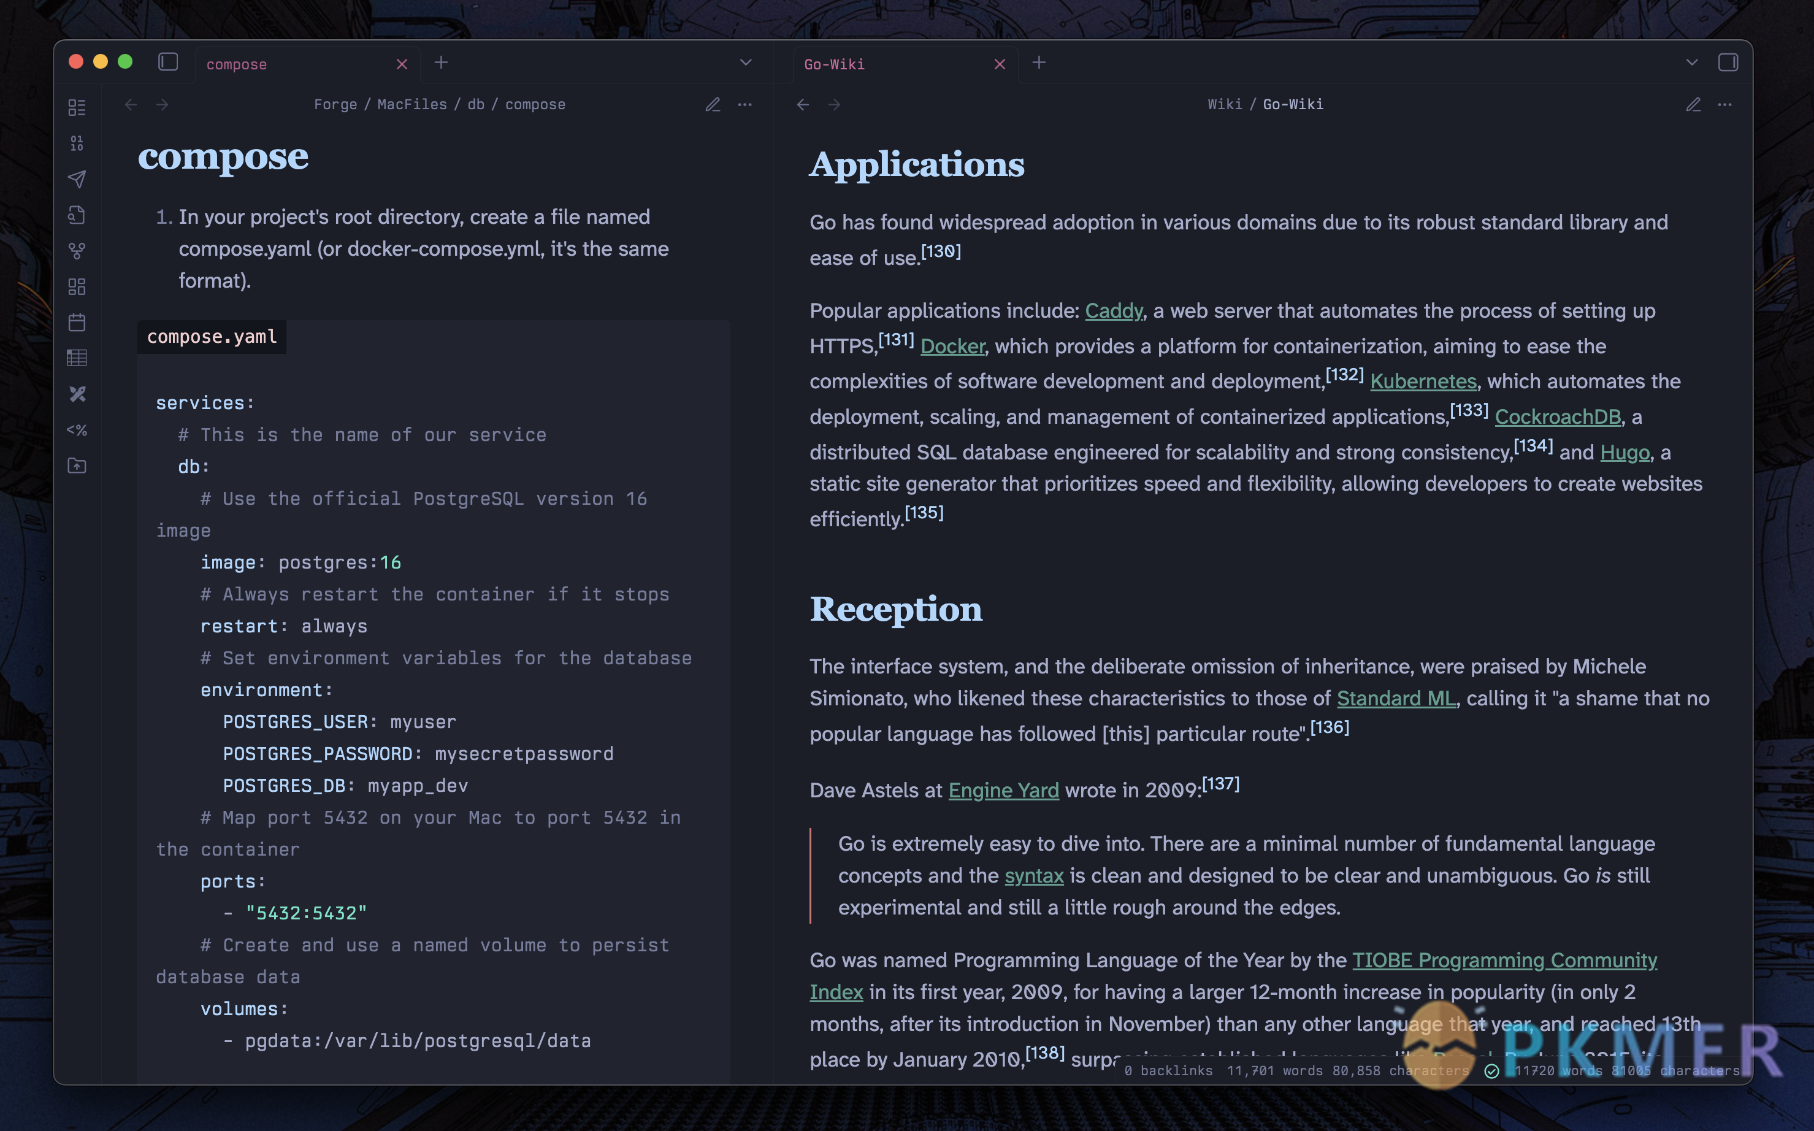Open the canvas dashboard grid icon
The width and height of the screenshot is (1814, 1131).
(77, 286)
